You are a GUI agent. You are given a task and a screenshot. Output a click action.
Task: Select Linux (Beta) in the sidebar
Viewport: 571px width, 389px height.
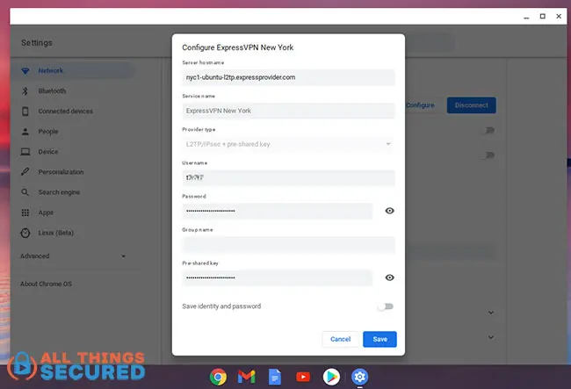(x=55, y=233)
